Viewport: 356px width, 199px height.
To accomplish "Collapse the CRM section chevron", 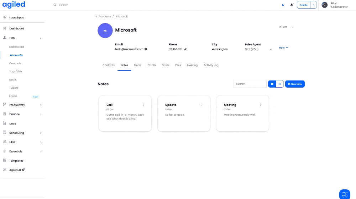I will click(41, 38).
